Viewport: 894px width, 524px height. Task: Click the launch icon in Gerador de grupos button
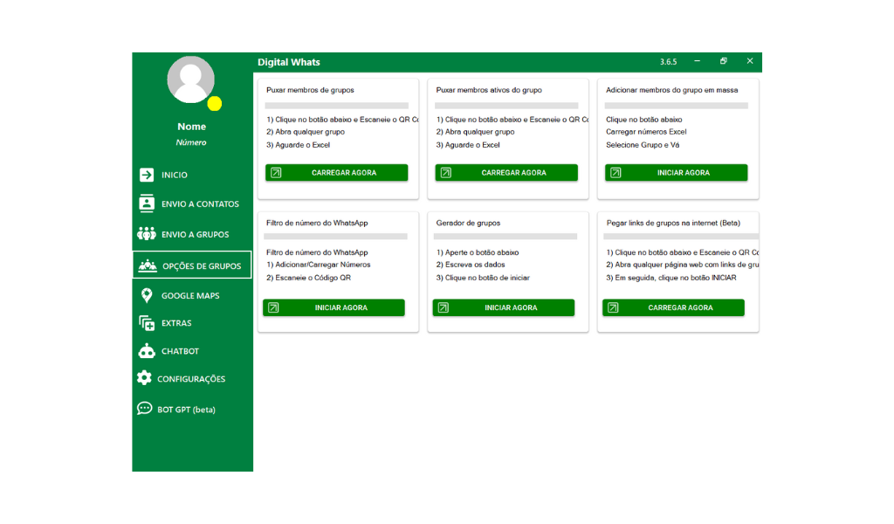(444, 307)
